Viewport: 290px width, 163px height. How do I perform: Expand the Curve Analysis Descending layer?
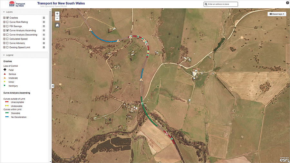(4, 34)
